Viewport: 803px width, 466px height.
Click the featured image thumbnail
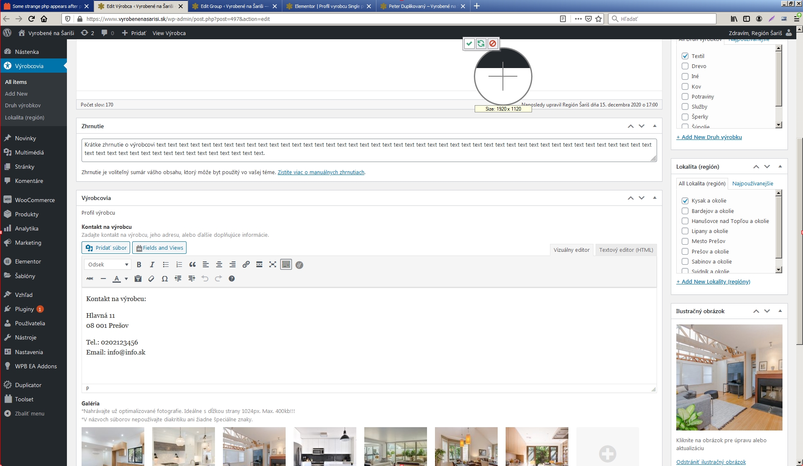(x=729, y=377)
